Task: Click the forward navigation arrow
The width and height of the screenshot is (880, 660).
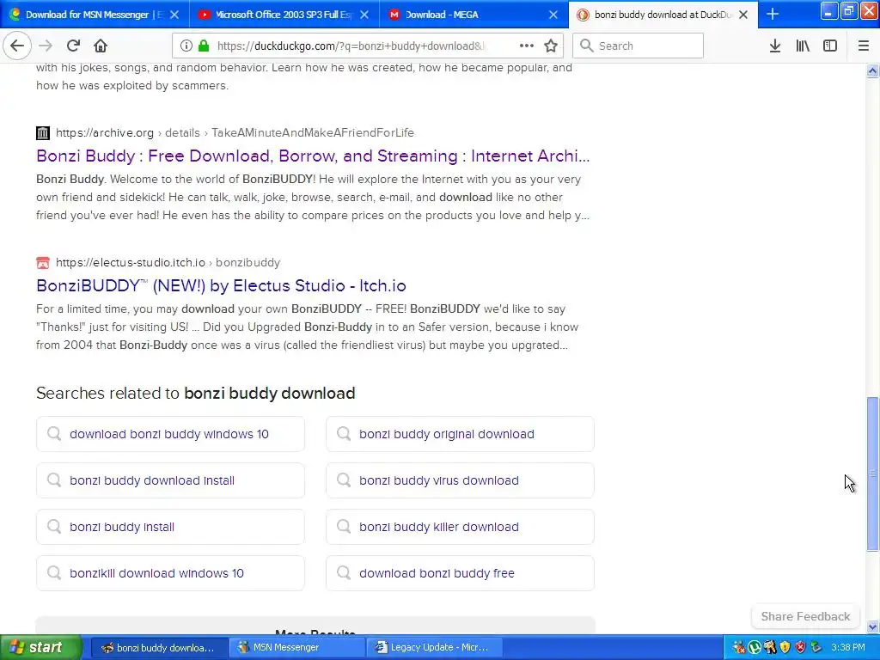Action: (x=46, y=46)
